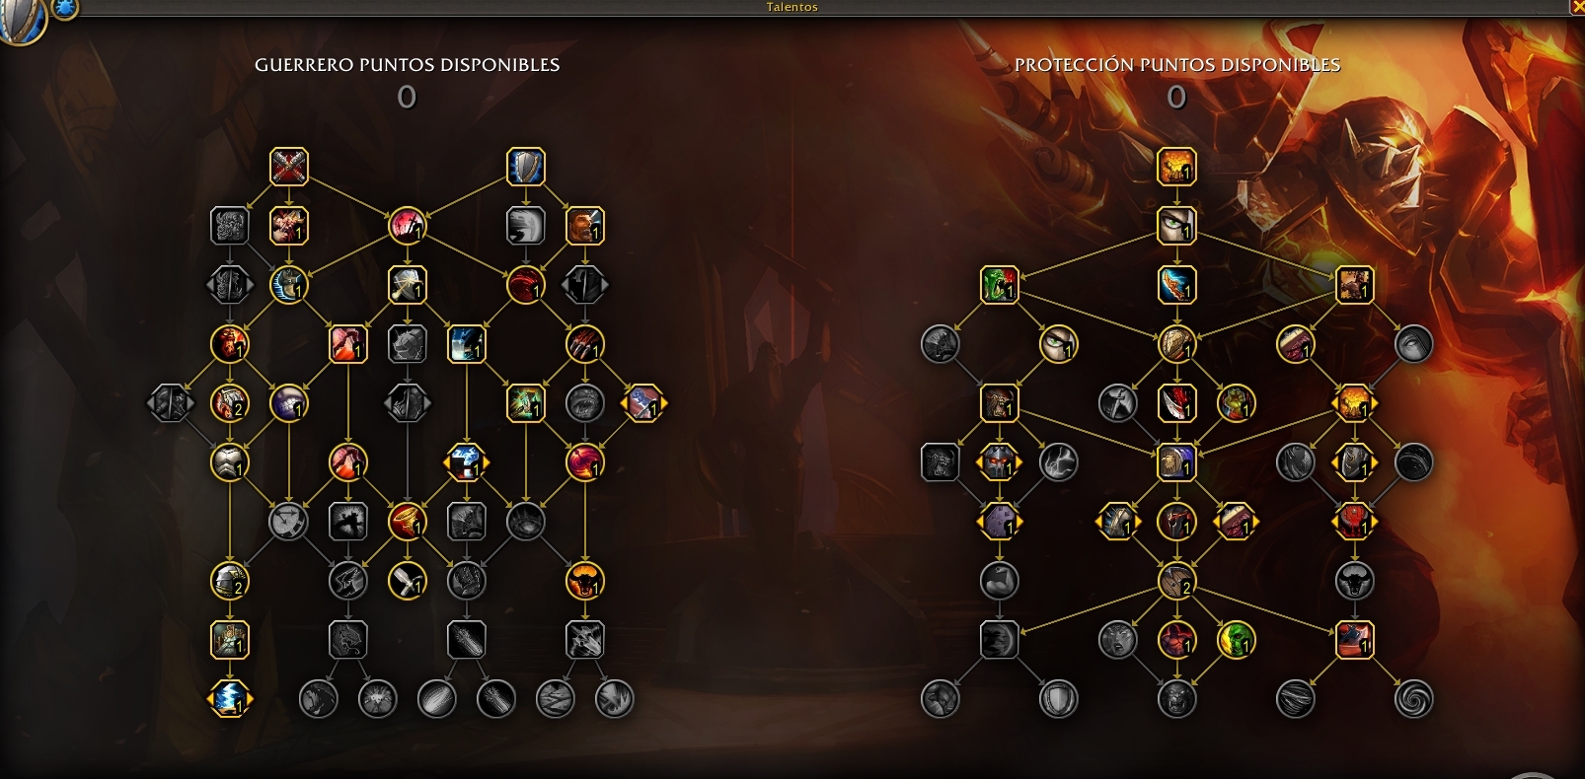Close the Talentos window
This screenshot has width=1585, height=779.
click(1577, 7)
